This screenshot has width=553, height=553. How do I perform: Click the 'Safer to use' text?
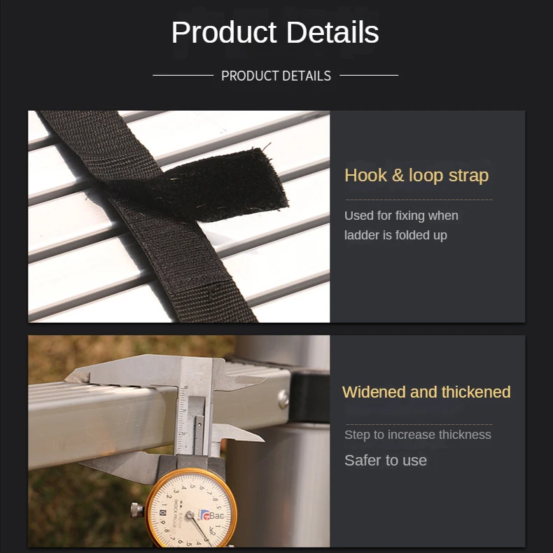click(x=386, y=460)
